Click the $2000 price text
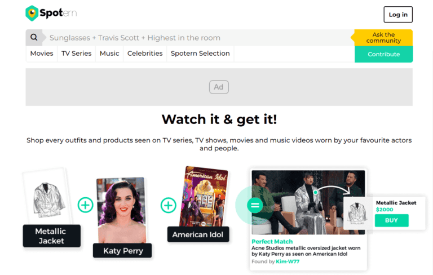The width and height of the screenshot is (433, 275). 385,210
